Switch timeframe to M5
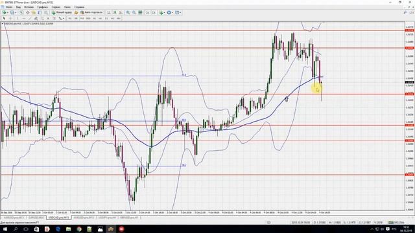This screenshot has height=233, width=415. (76, 19)
